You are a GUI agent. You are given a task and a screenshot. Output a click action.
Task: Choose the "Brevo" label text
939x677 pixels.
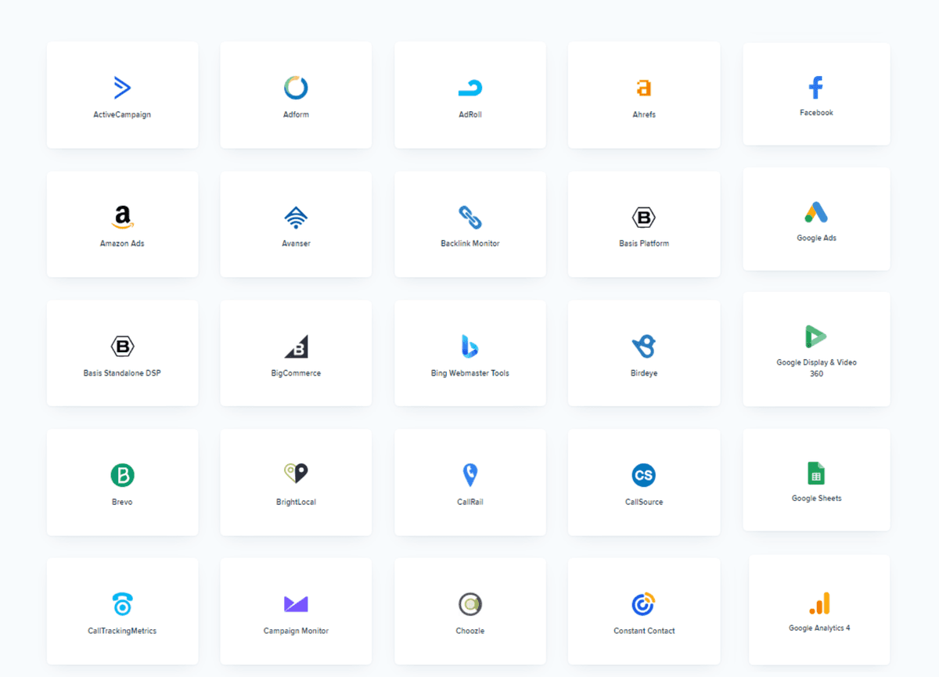point(122,502)
